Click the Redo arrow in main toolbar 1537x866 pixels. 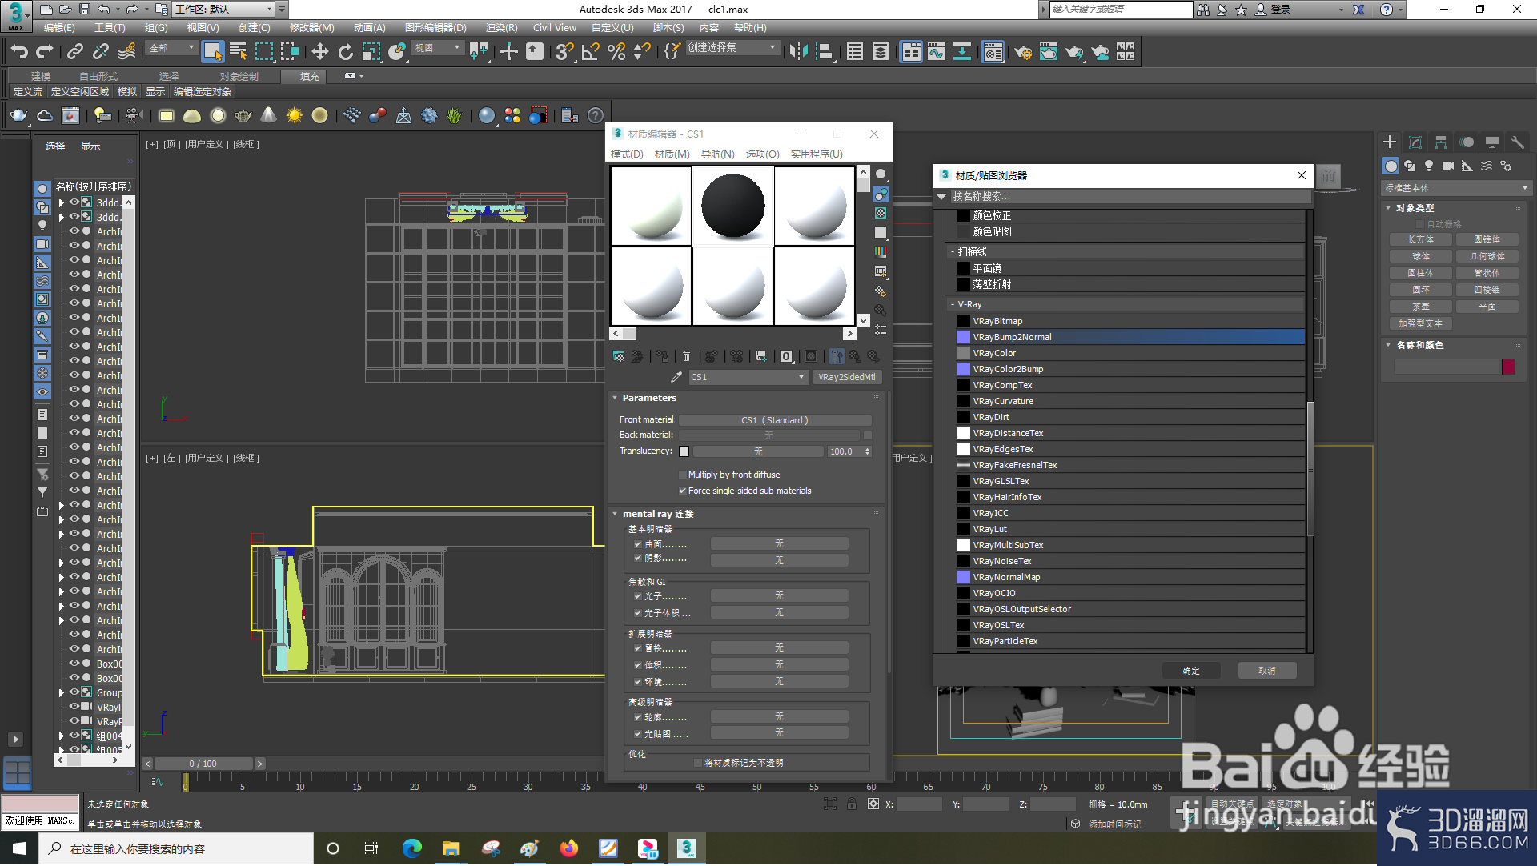coord(45,52)
